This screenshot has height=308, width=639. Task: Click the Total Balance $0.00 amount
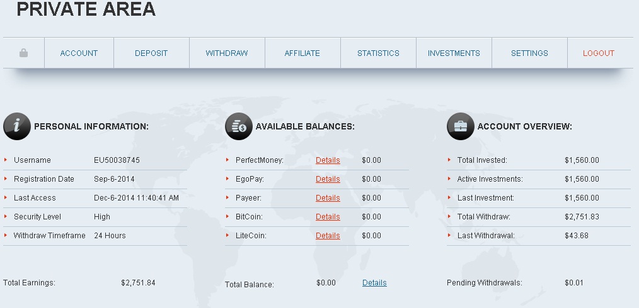point(326,283)
